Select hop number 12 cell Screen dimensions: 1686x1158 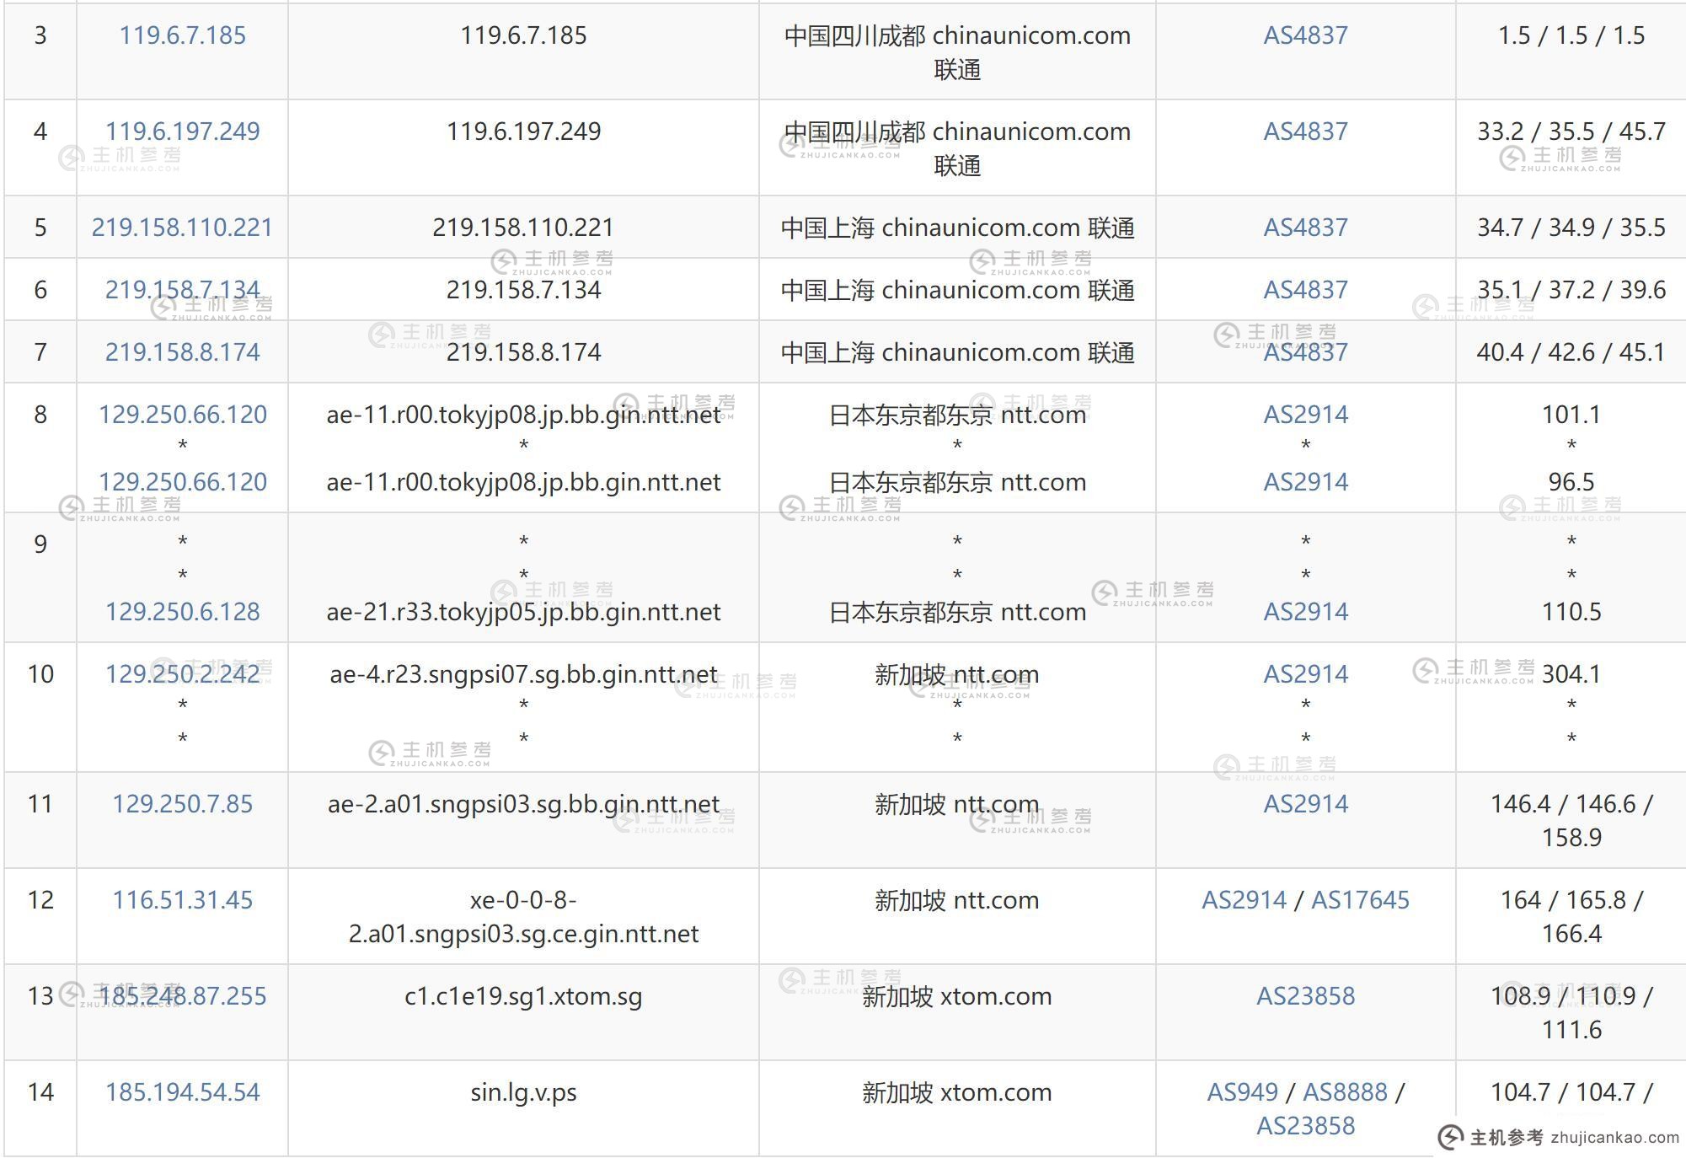(x=40, y=916)
